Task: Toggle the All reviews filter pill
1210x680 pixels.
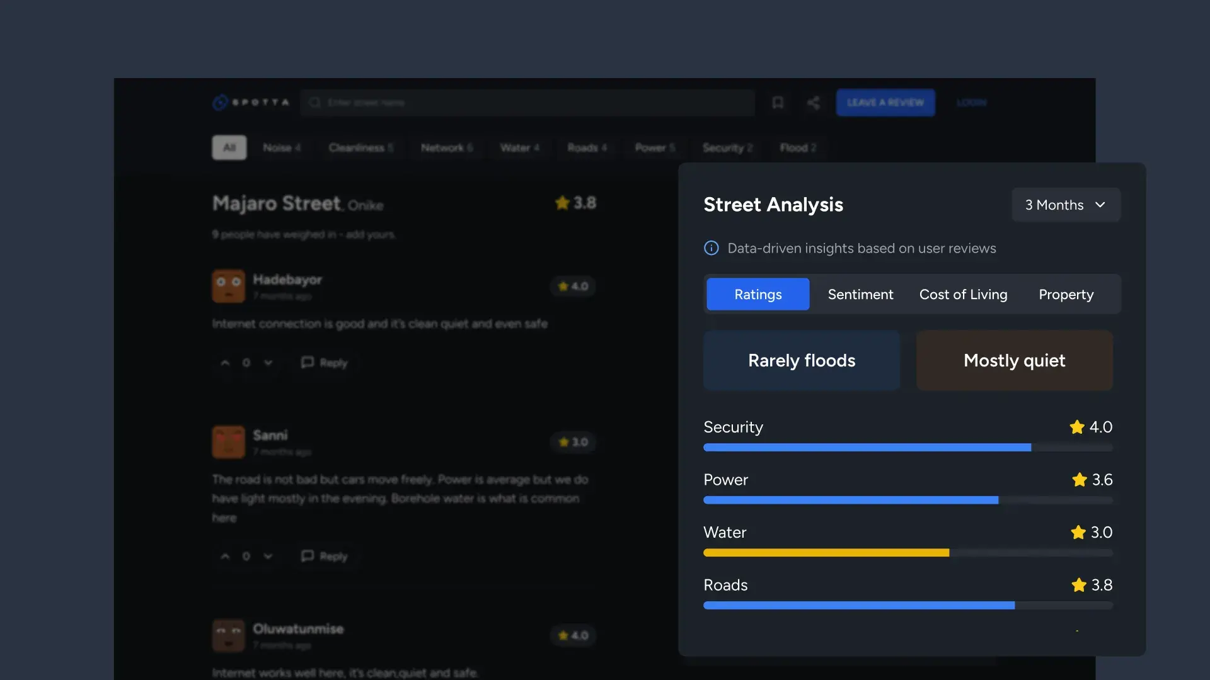Action: [229, 147]
